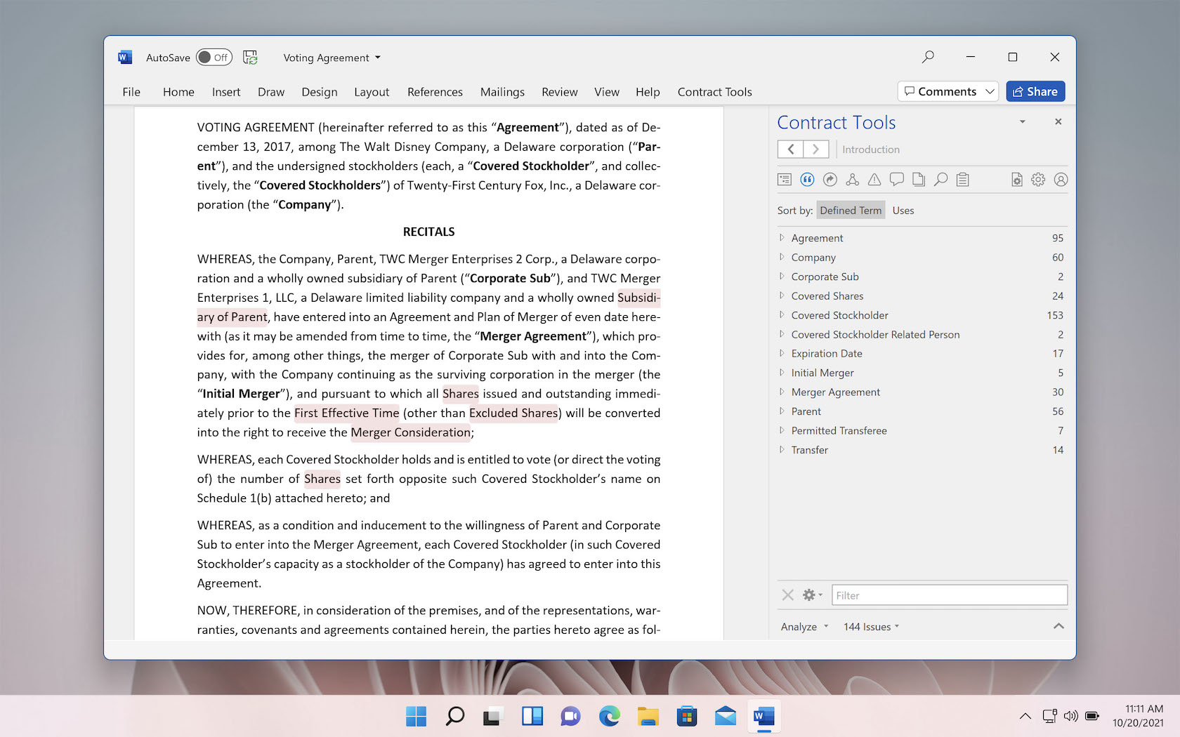The height and width of the screenshot is (737, 1180).
Task: Open the triangle network diagram icon
Action: click(x=852, y=180)
